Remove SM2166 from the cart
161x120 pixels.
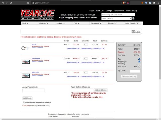click(x=73, y=76)
